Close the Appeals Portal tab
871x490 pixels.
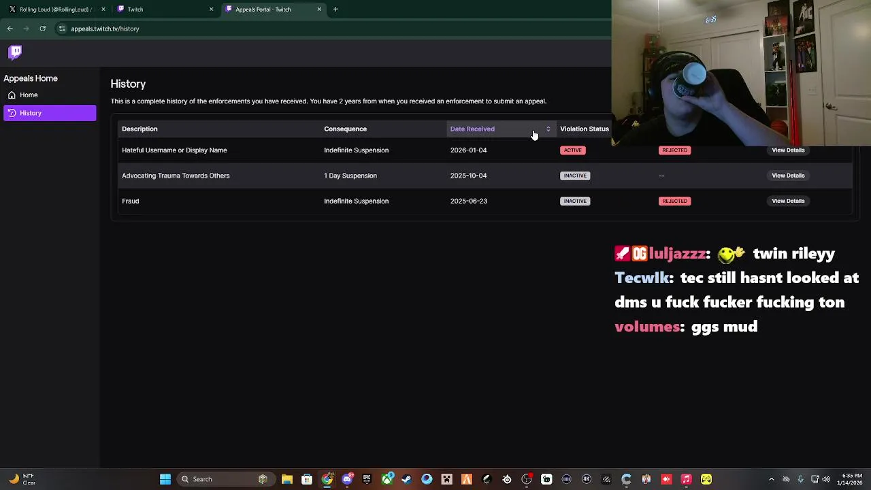pos(319,10)
